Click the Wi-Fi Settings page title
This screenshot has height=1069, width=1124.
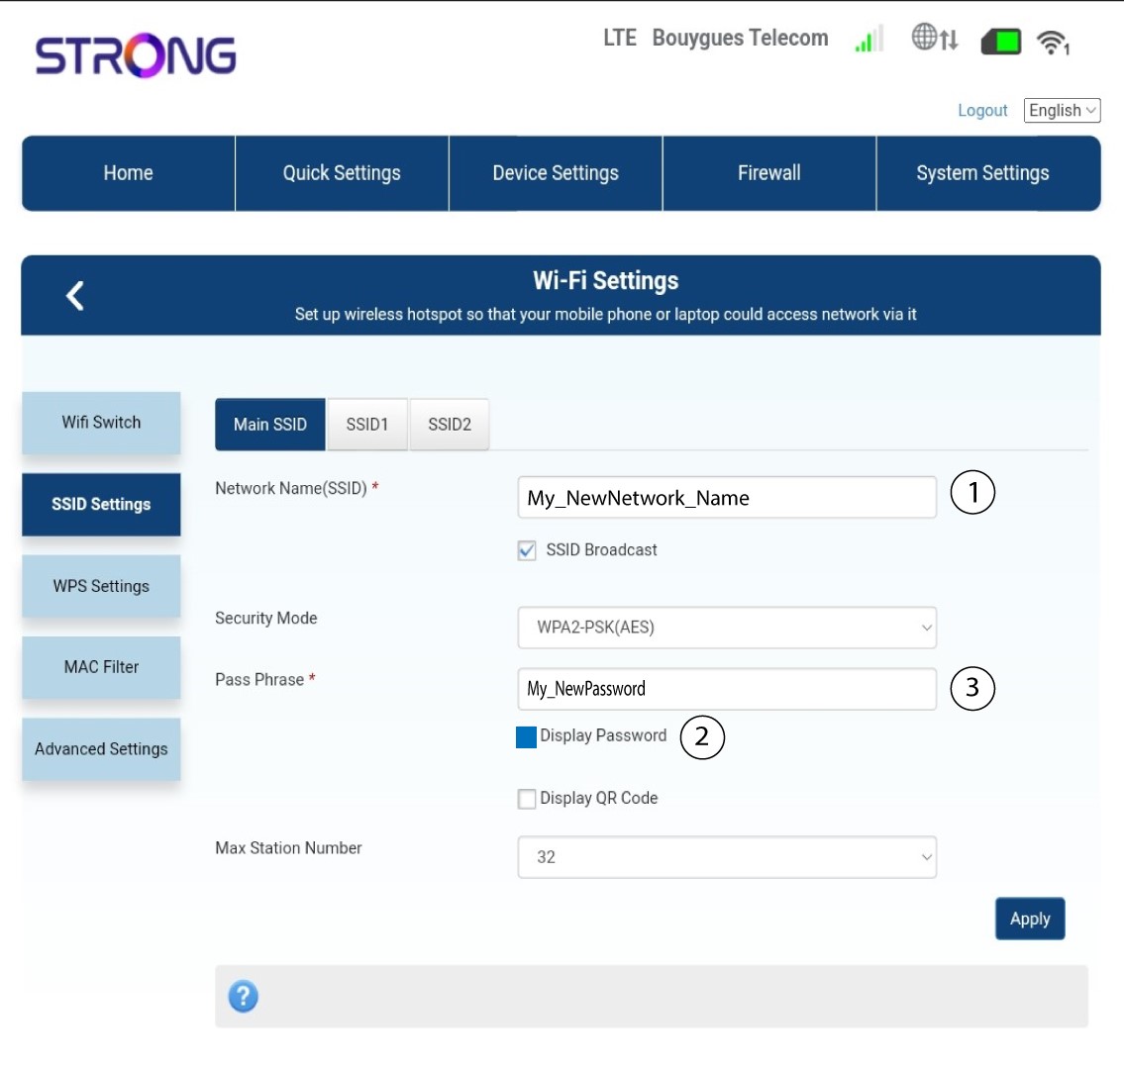click(x=606, y=280)
